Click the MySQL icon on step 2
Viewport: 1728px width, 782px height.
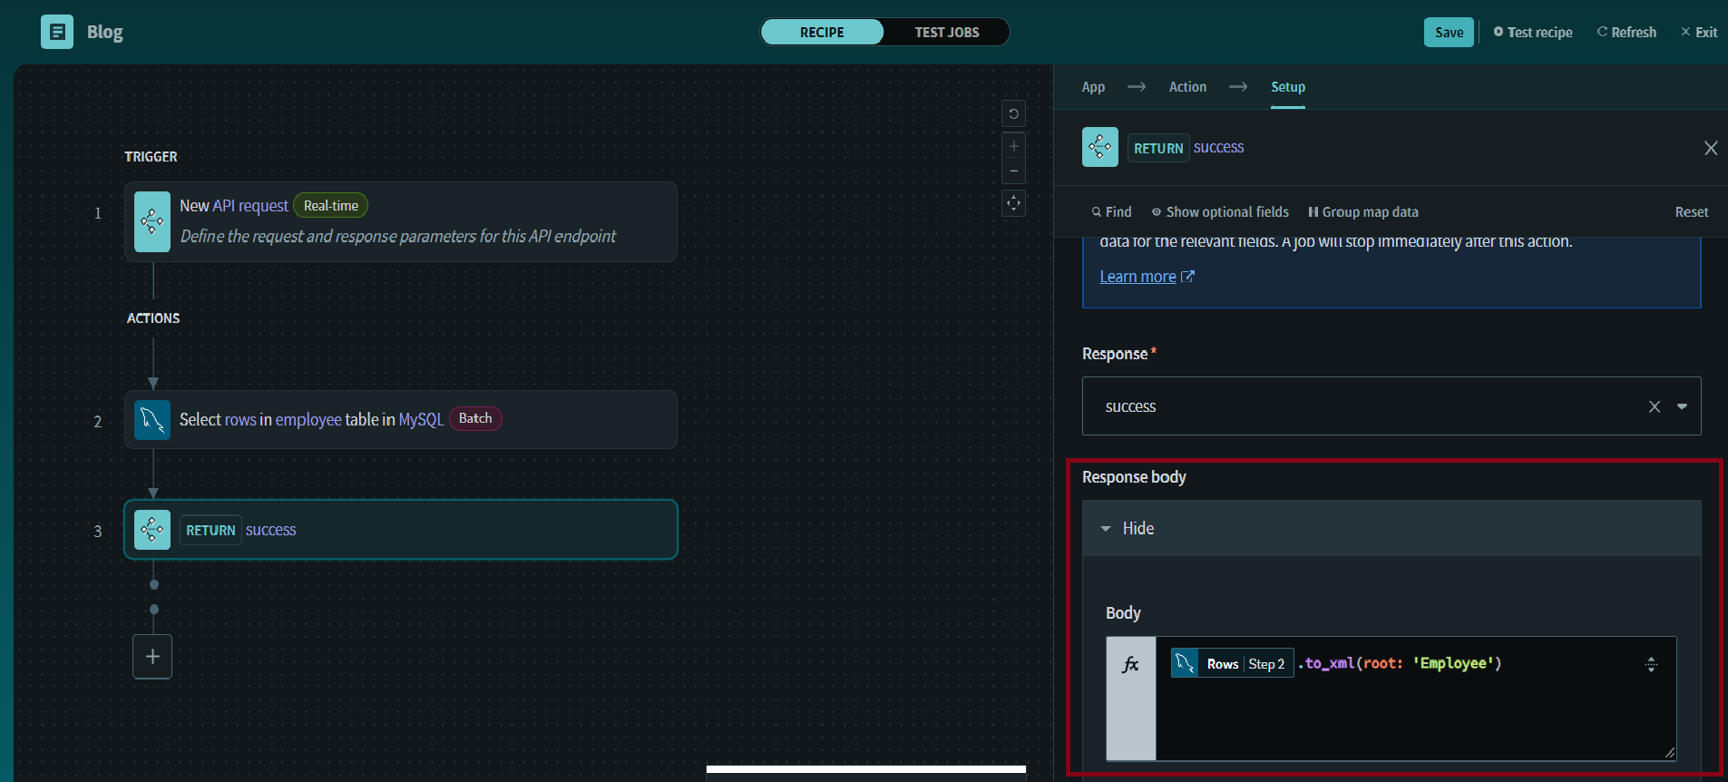point(152,420)
